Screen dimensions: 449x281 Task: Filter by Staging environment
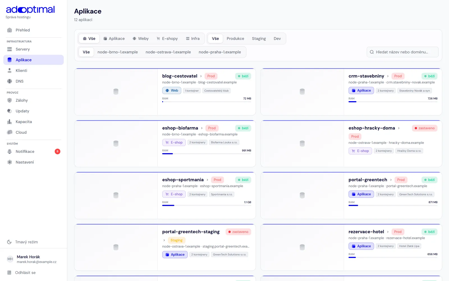[x=259, y=38]
